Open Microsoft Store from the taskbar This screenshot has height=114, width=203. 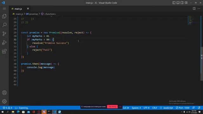click(x=23, y=112)
